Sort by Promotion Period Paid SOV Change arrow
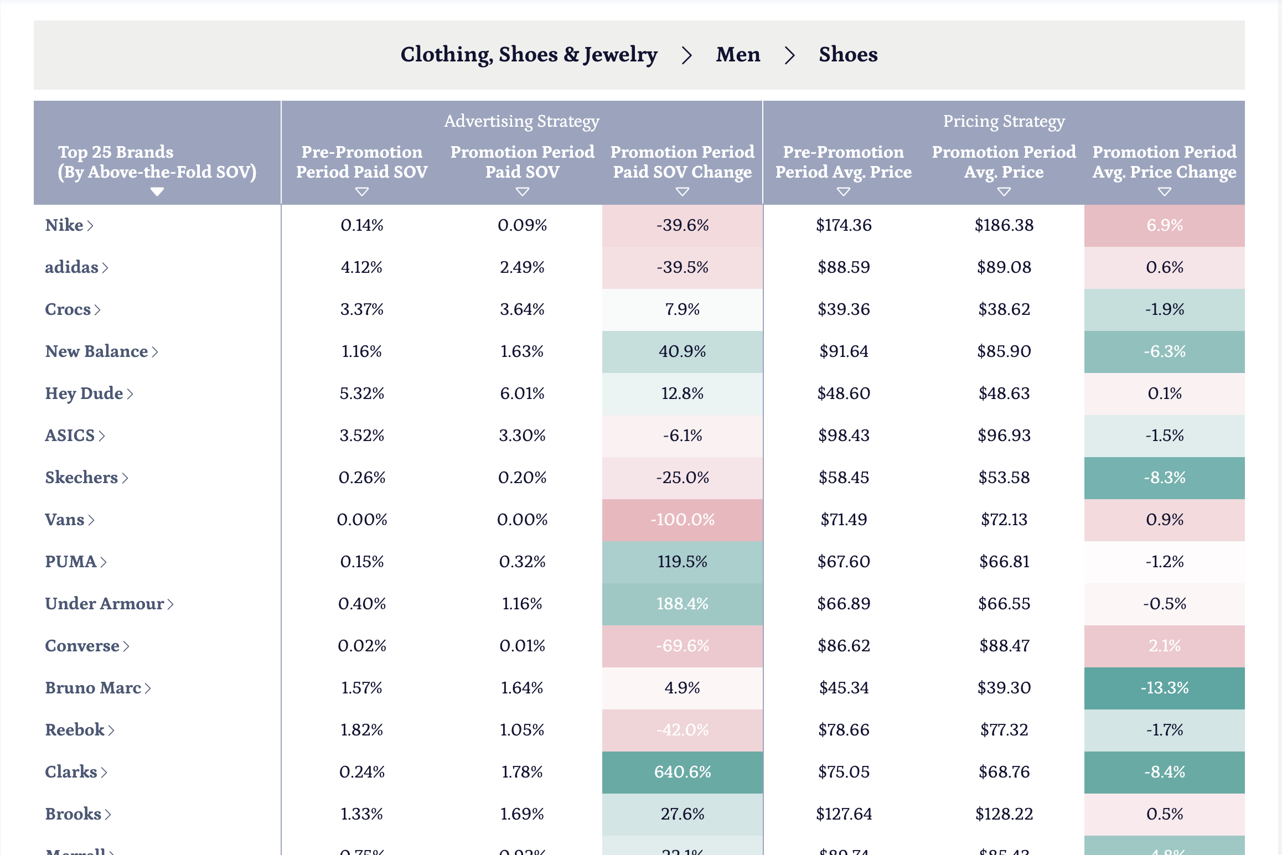1282x855 pixels. tap(683, 191)
